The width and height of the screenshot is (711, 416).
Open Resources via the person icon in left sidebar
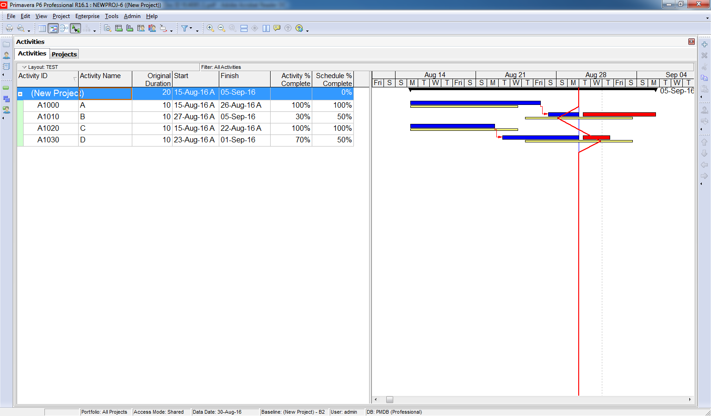tap(6, 55)
